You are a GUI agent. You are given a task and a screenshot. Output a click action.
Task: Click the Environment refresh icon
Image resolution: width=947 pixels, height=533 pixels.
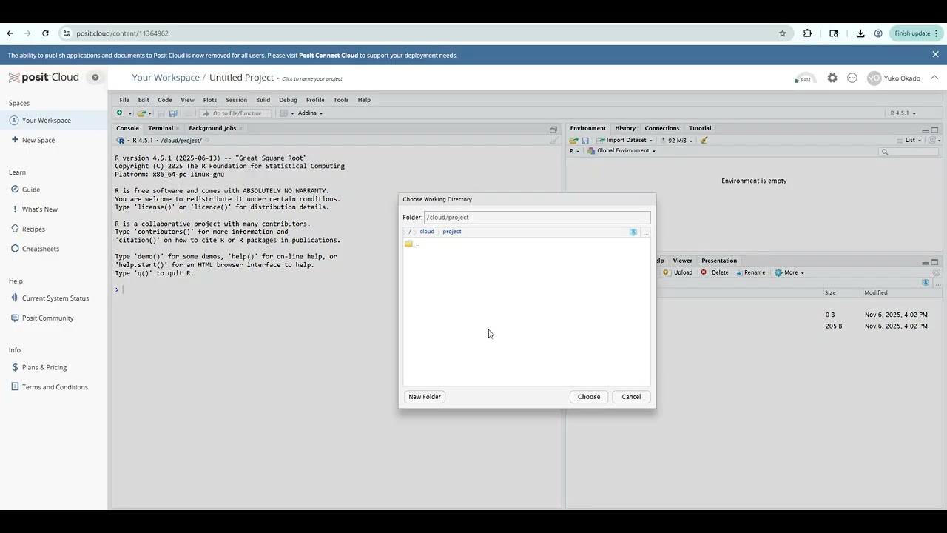tap(932, 141)
